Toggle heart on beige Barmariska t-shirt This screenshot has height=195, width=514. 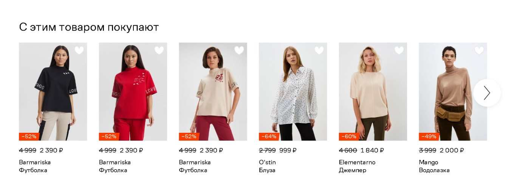(x=239, y=51)
